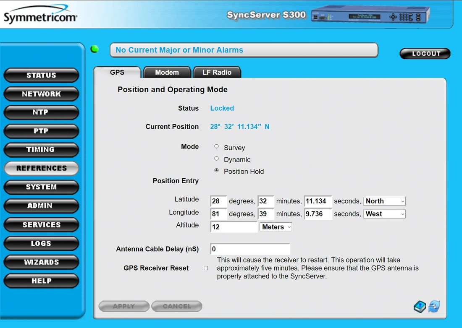Click the latitude seconds field
462x328 pixels.
[318, 201]
